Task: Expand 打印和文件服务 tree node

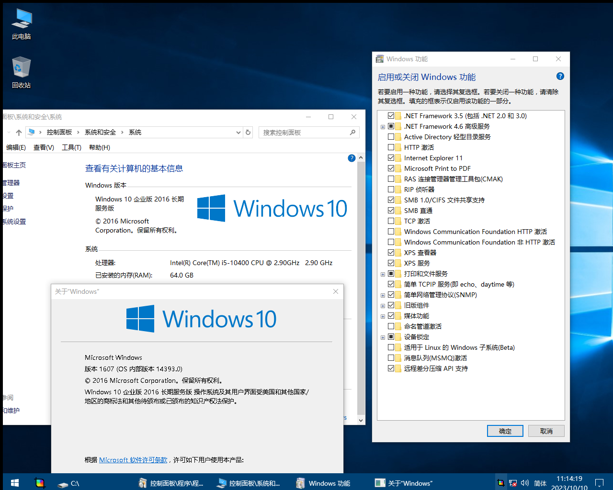Action: point(383,274)
